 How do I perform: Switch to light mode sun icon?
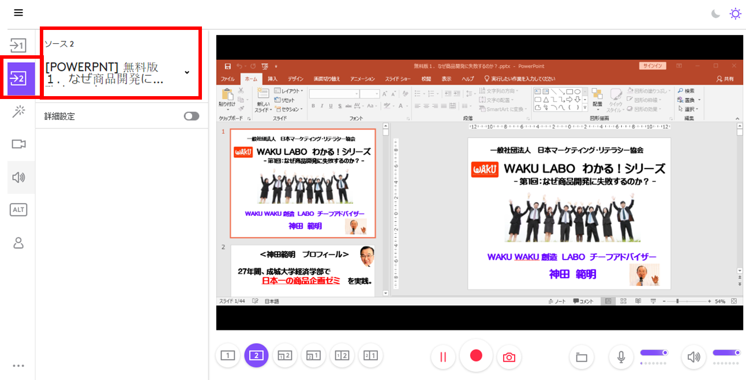[735, 13]
